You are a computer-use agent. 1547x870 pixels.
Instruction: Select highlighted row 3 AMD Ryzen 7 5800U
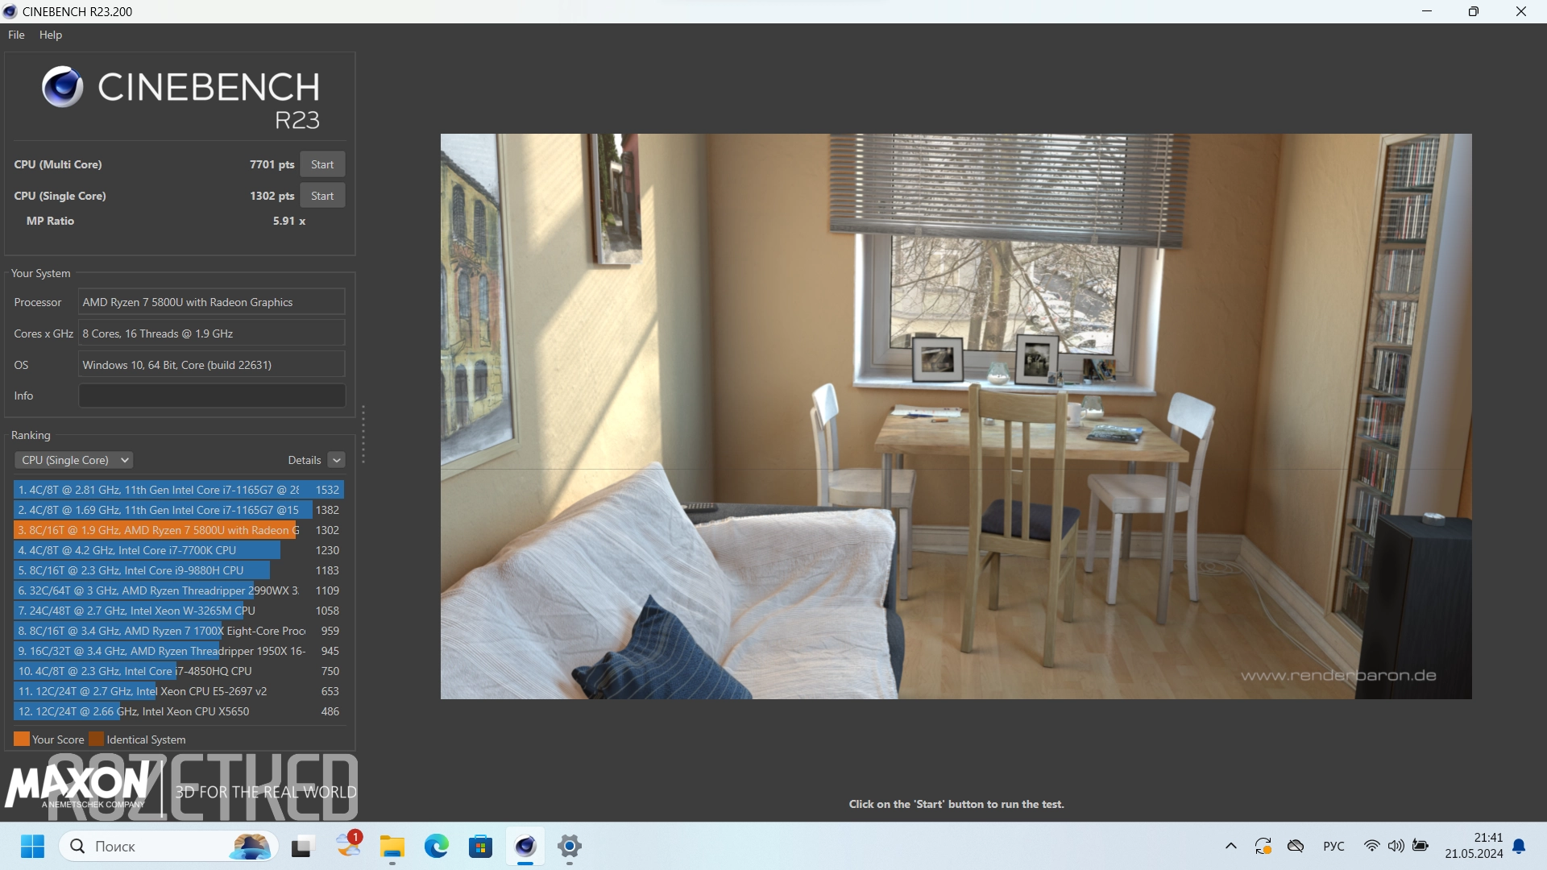point(179,530)
